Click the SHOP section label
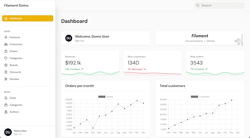 [7, 31]
